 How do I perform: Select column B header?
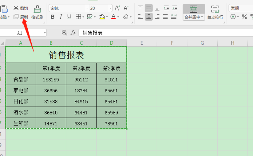click(51, 43)
